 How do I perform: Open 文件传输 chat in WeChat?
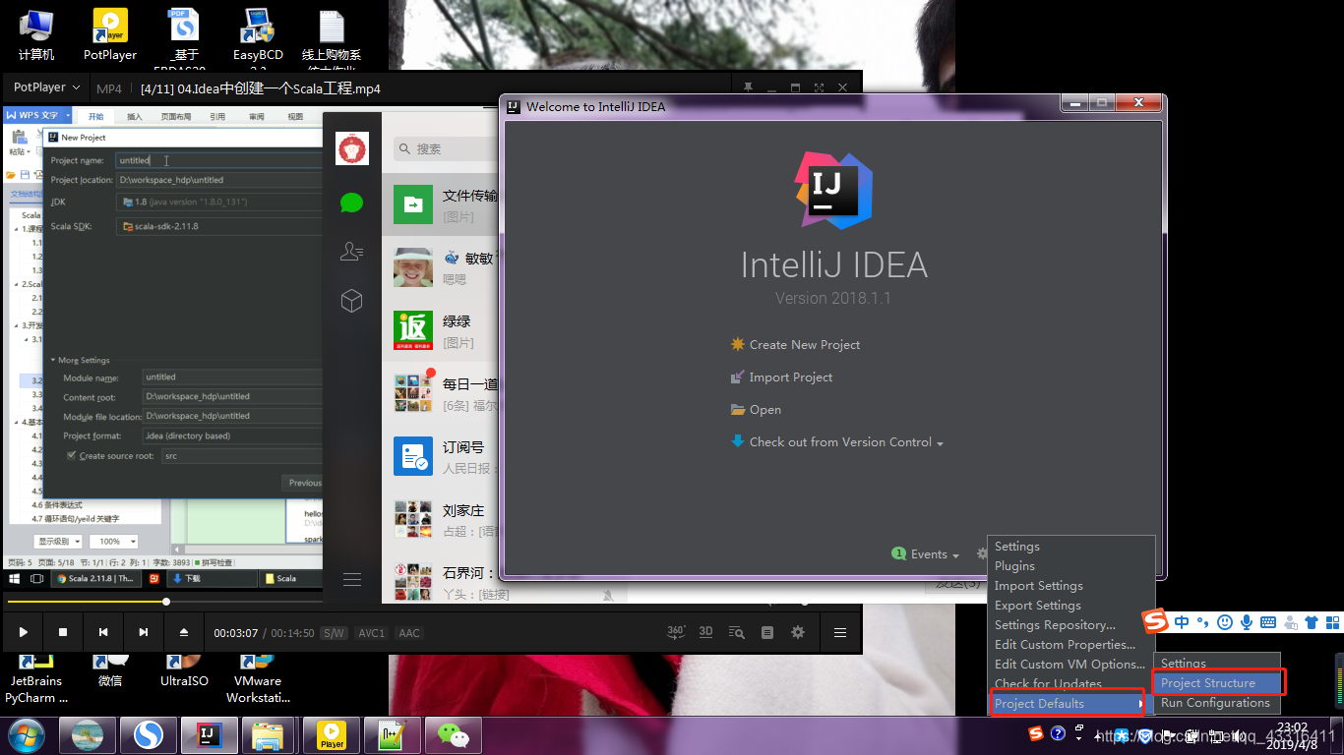[x=442, y=204]
